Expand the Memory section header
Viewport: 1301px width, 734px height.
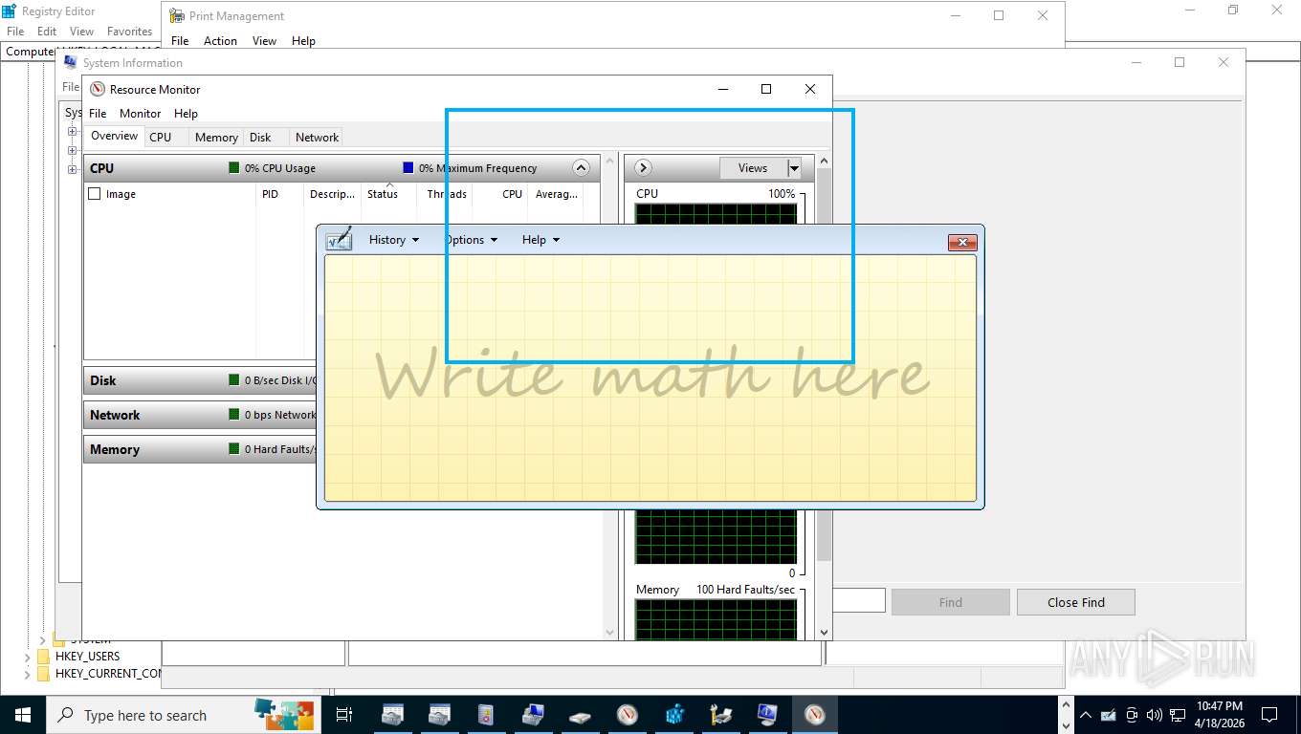click(x=200, y=449)
